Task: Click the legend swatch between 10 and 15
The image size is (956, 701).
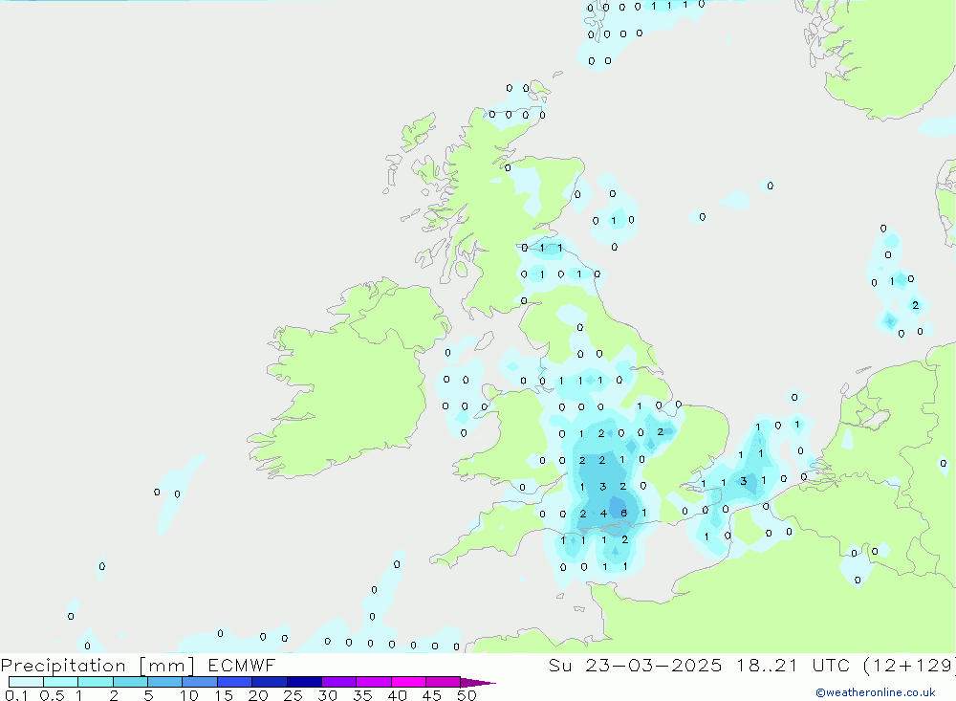Action: click(x=200, y=682)
